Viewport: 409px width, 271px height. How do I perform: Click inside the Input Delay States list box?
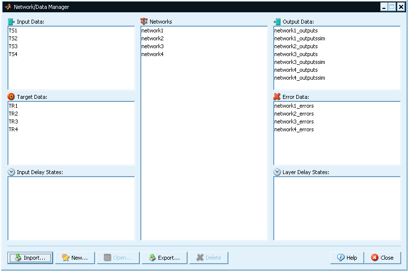71,209
